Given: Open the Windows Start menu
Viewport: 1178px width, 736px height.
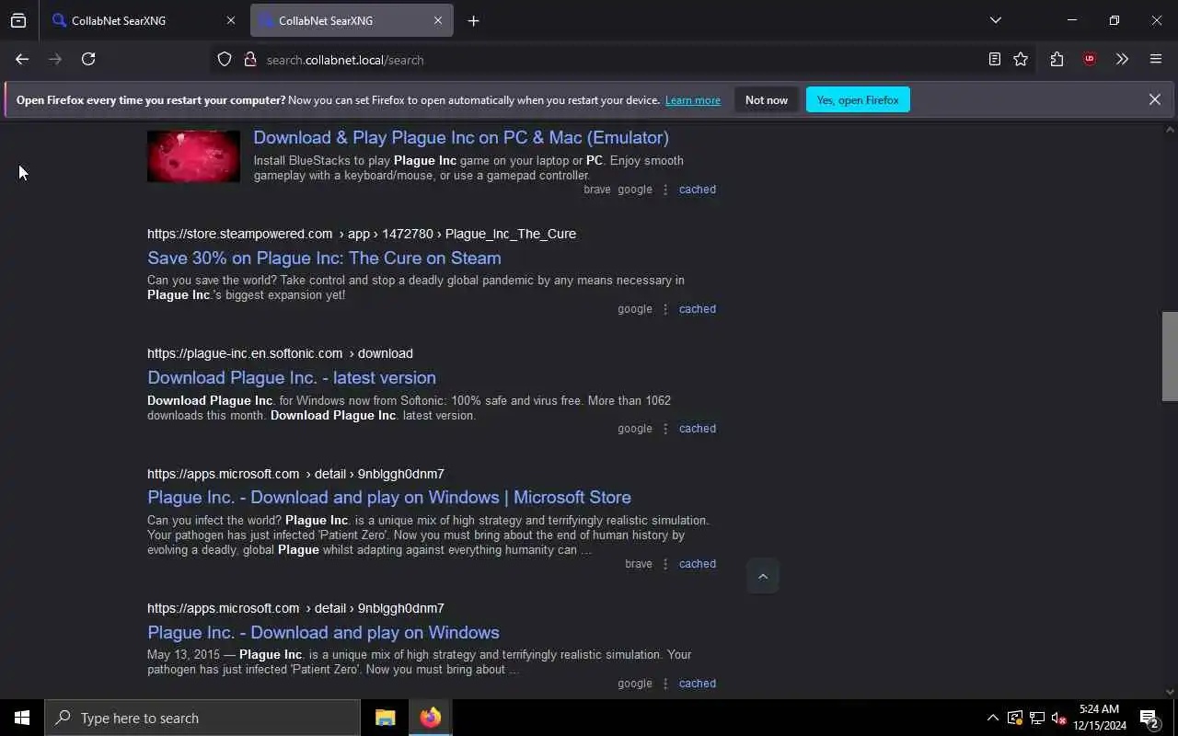Looking at the screenshot, I should (22, 718).
